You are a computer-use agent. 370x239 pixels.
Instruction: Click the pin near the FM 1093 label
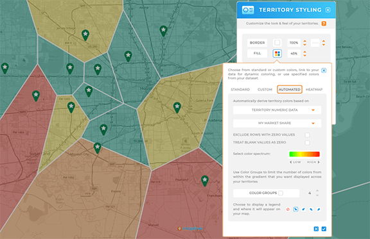click(x=71, y=108)
